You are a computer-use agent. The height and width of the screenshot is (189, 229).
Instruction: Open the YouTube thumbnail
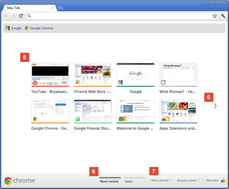(x=50, y=75)
